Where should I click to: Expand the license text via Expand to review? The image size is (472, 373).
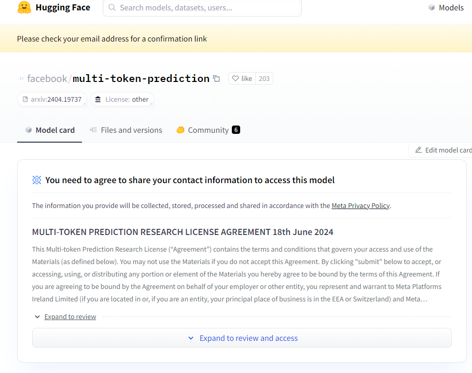70,316
